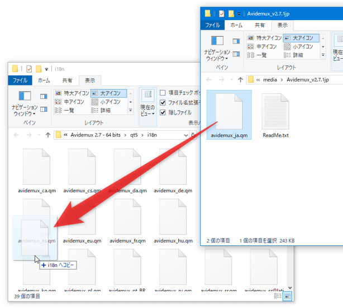Toggle preview pane icon in i18n window

pos(44,96)
